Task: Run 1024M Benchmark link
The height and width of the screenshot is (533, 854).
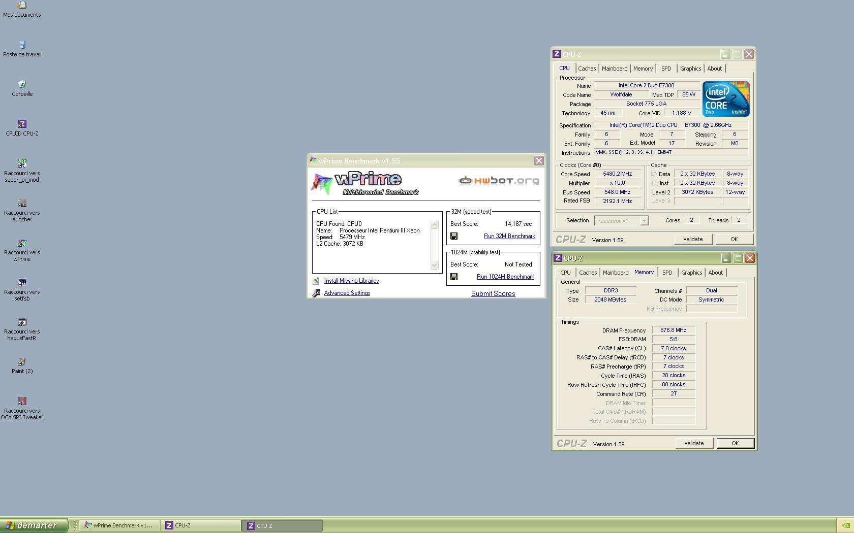Action: (505, 277)
